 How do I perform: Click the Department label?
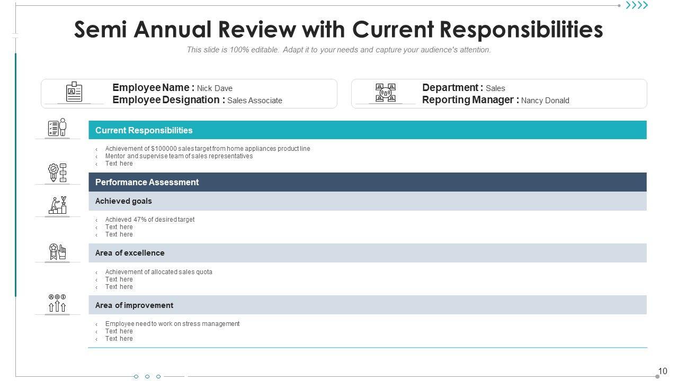(x=452, y=88)
